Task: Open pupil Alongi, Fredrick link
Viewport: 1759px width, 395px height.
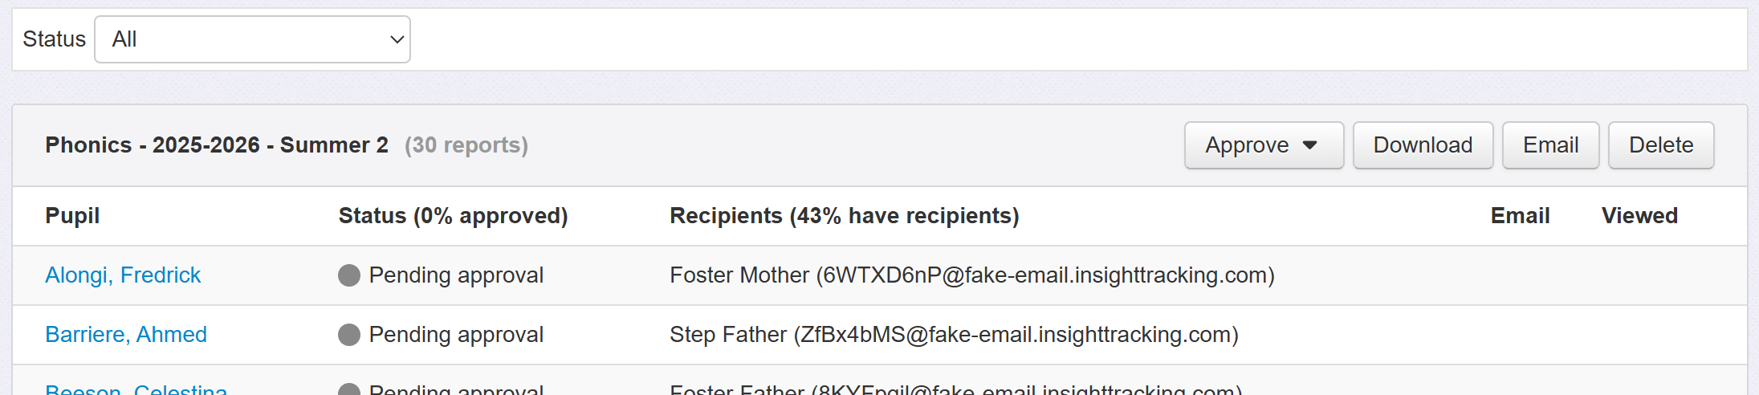Action: coord(123,275)
